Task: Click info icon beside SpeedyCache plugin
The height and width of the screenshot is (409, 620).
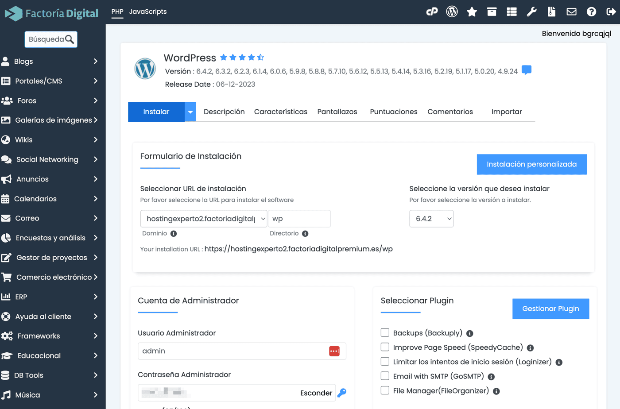Action: [x=530, y=348]
